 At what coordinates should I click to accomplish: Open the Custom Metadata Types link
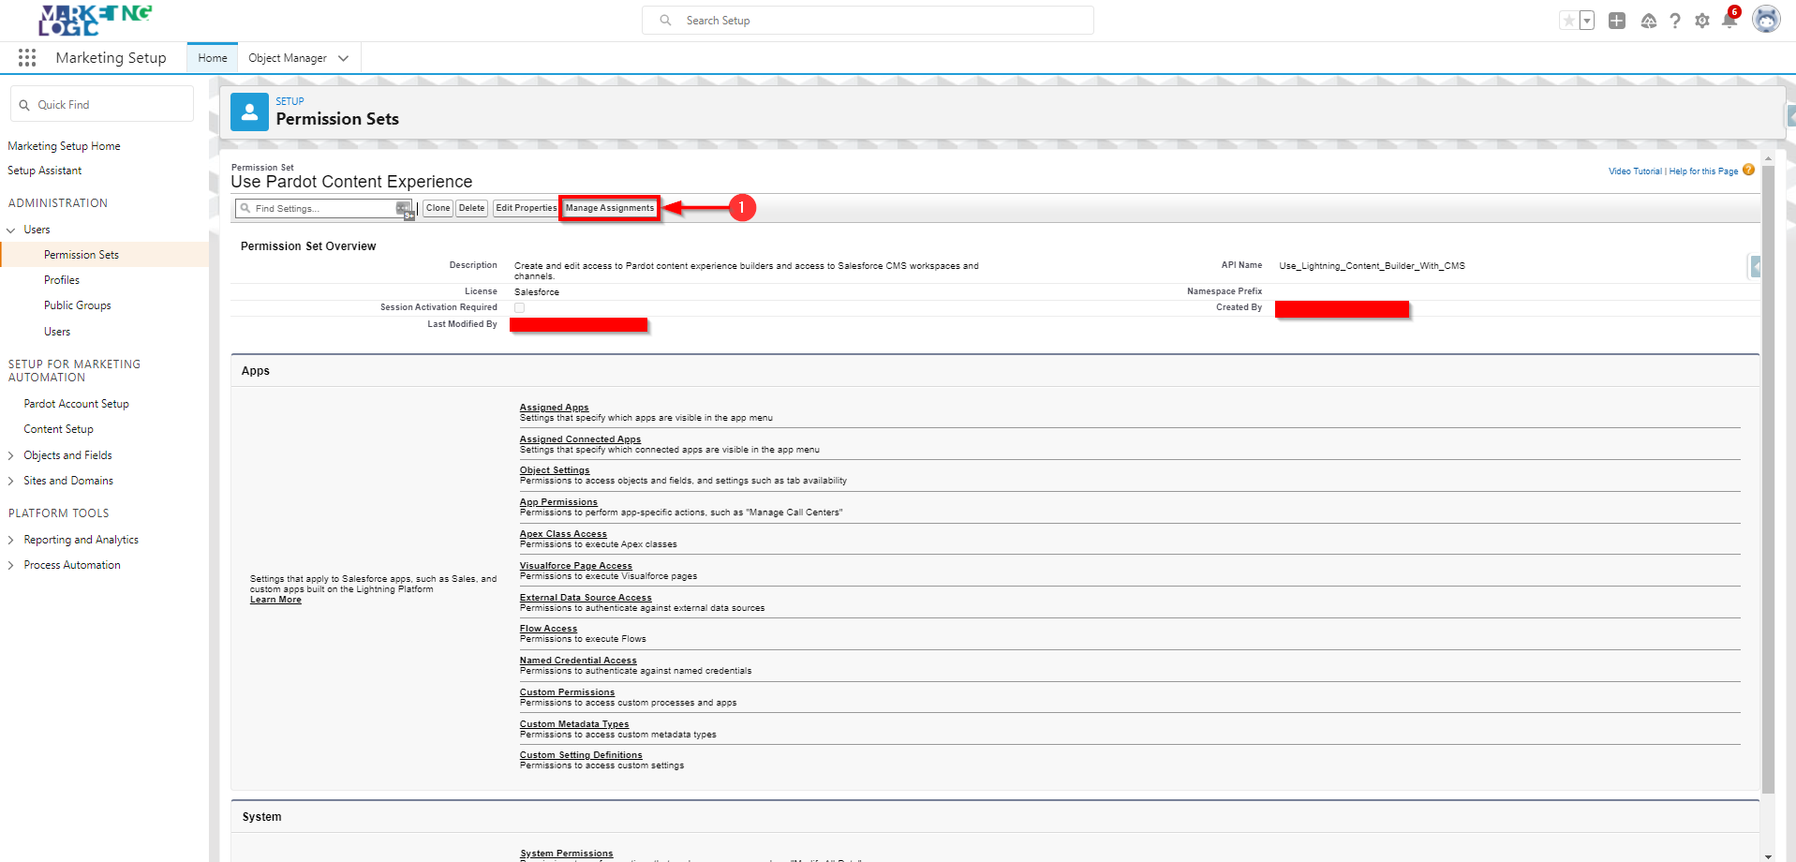pyautogui.click(x=574, y=724)
